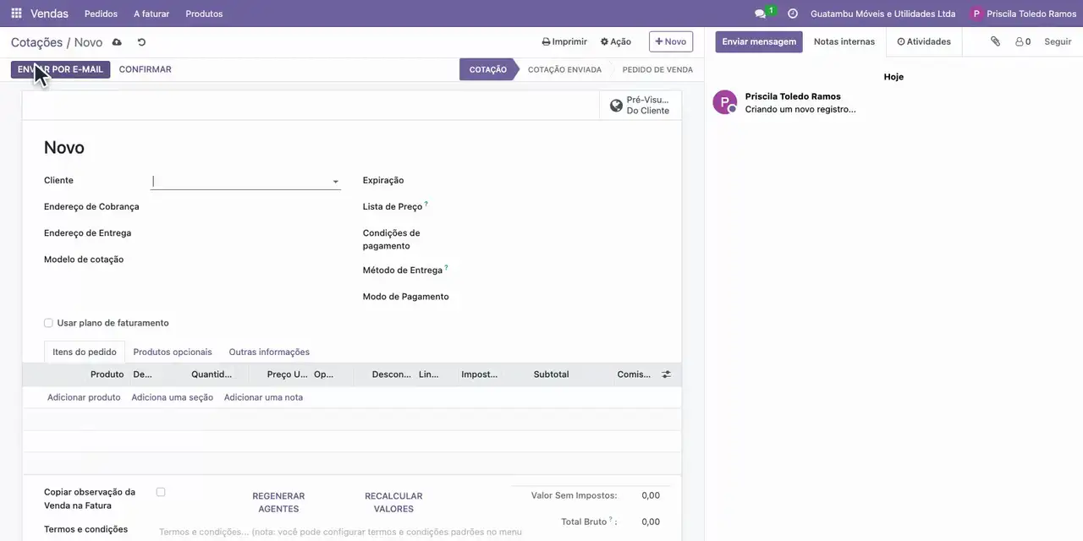Screen dimensions: 1083x541
Task: Click the 'Termos e condições' text field
Action: [x=340, y=532]
